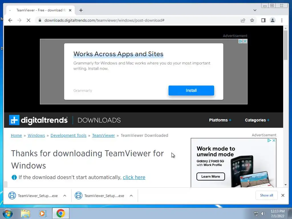Click the DOWNLOADS header text
The image size is (292, 219).
point(99,120)
